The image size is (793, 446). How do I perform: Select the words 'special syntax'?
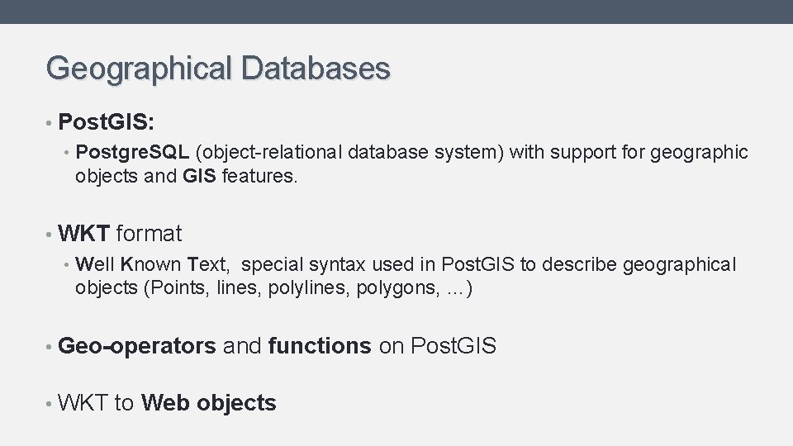coord(305,264)
